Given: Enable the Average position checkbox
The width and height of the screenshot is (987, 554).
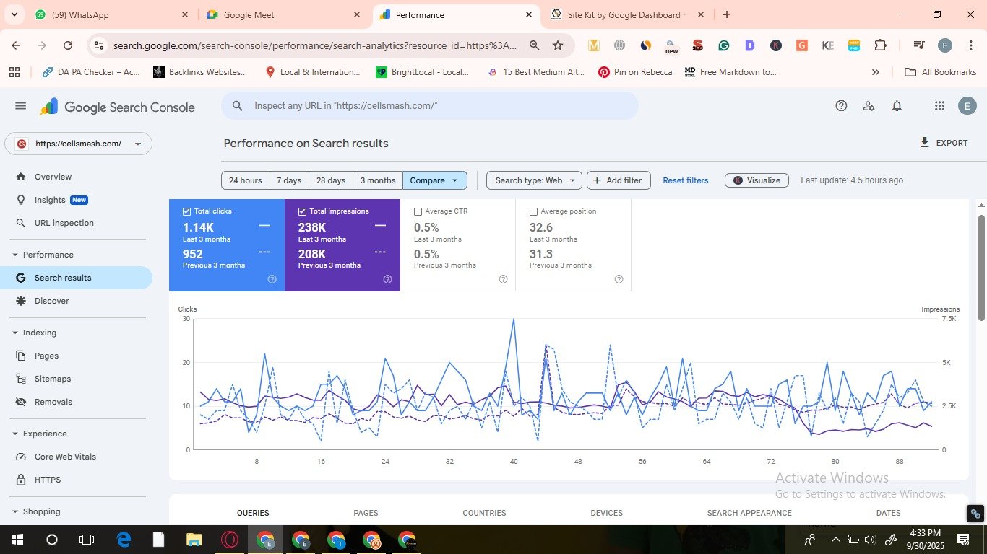Looking at the screenshot, I should 533,211.
